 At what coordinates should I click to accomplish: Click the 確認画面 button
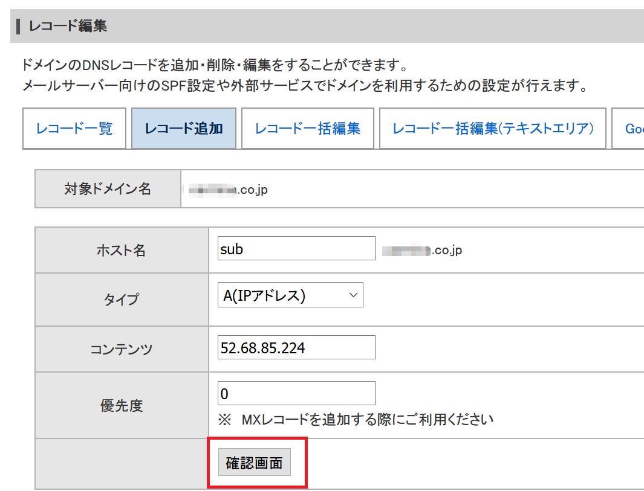(254, 462)
